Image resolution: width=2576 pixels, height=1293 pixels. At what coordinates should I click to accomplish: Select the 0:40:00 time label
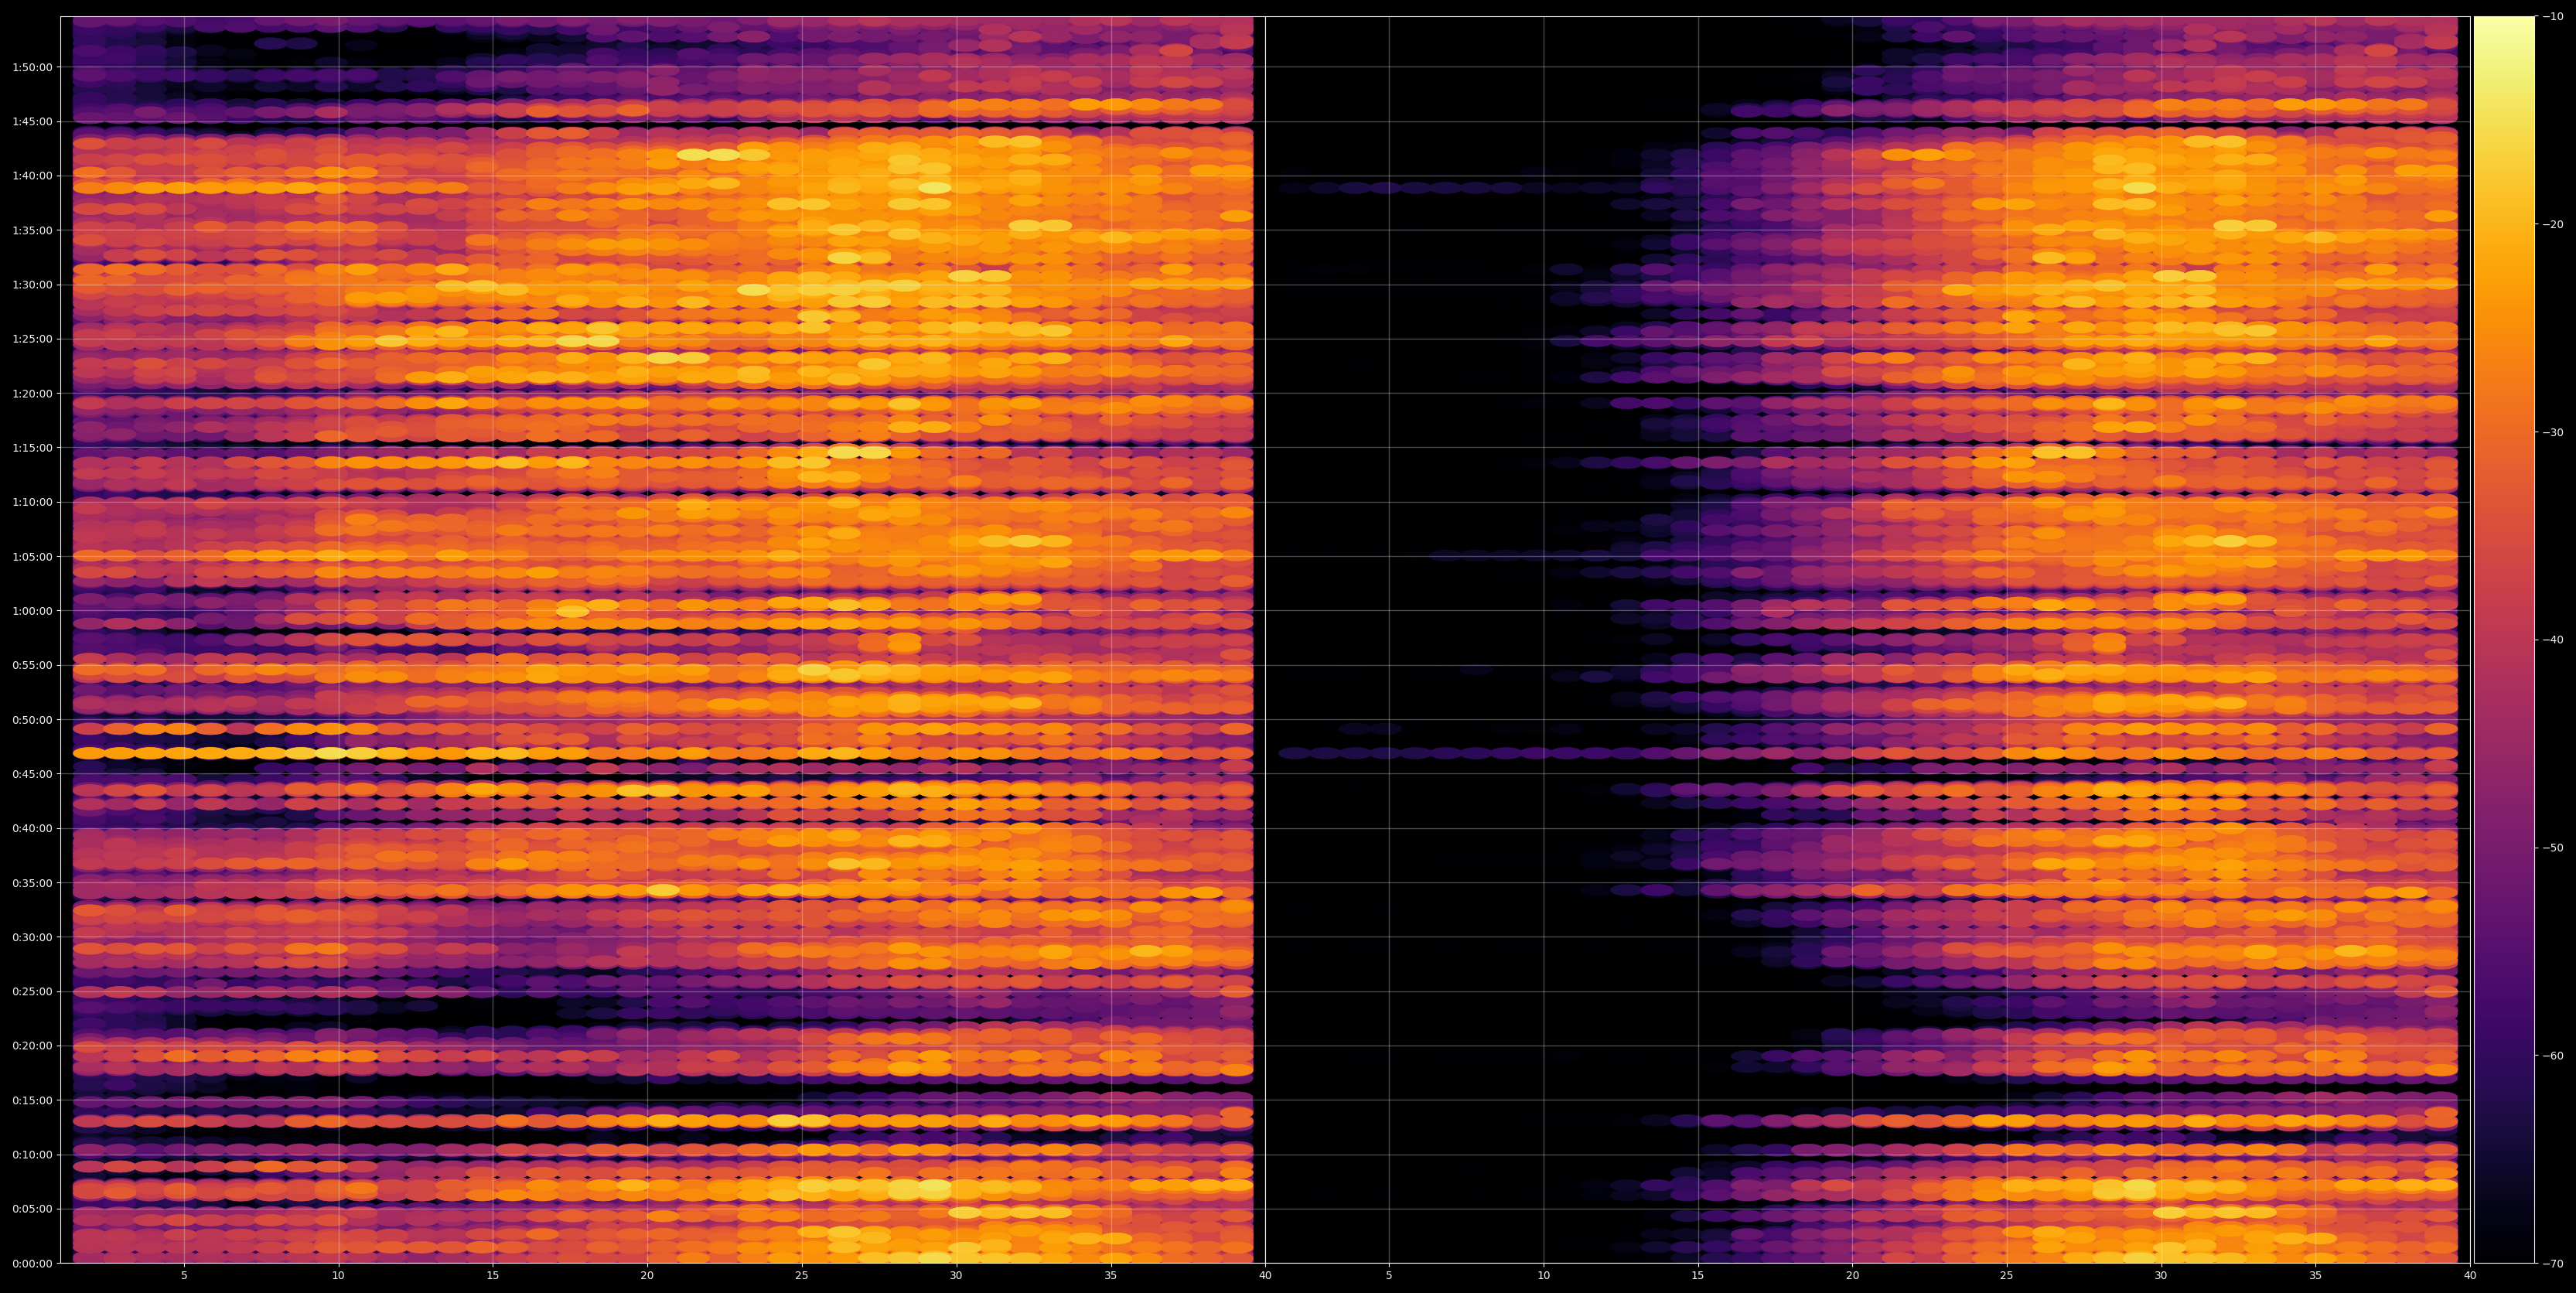[x=32, y=828]
